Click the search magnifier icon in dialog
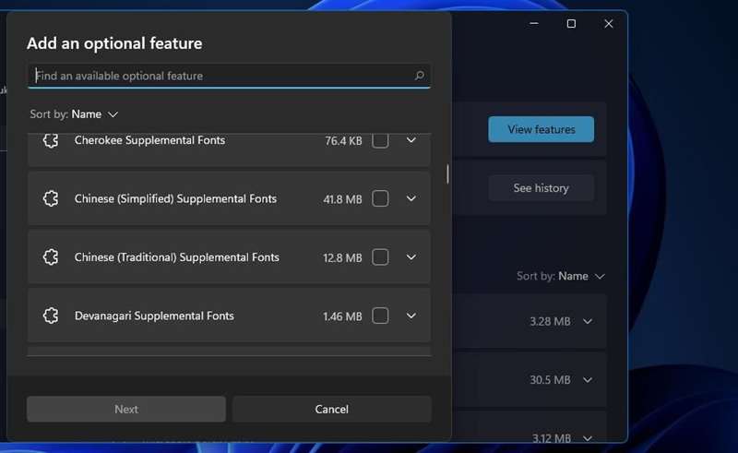 pos(420,76)
